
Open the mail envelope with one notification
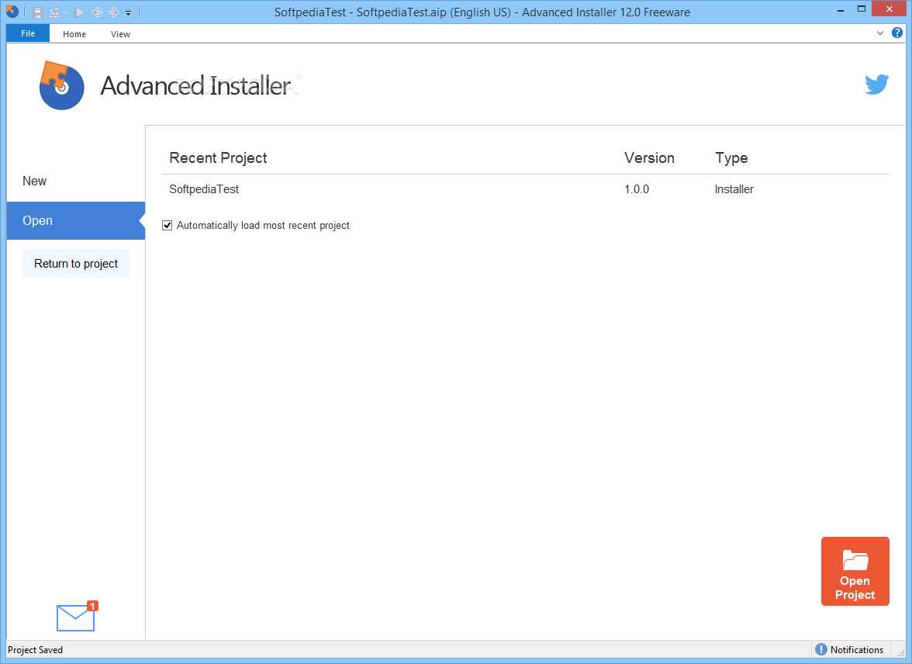[76, 616]
